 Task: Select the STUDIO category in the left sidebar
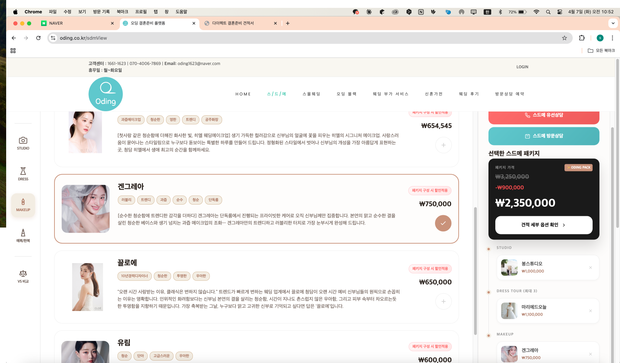23,143
